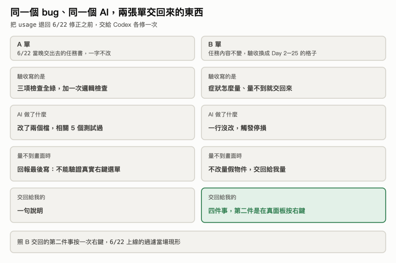Select "一行沒改，觸發停損"
The height and width of the screenshot is (263, 396).
click(x=237, y=128)
